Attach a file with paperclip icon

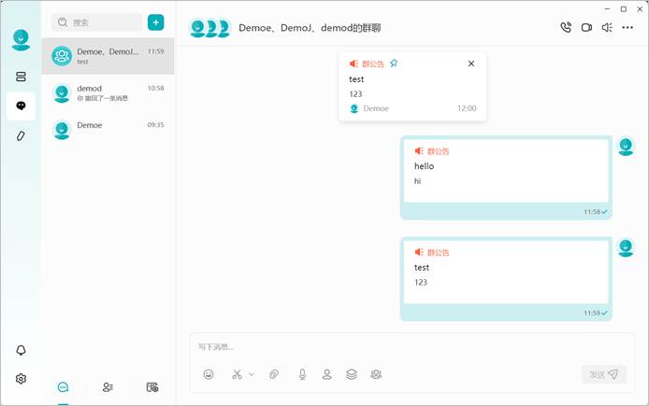tap(274, 374)
